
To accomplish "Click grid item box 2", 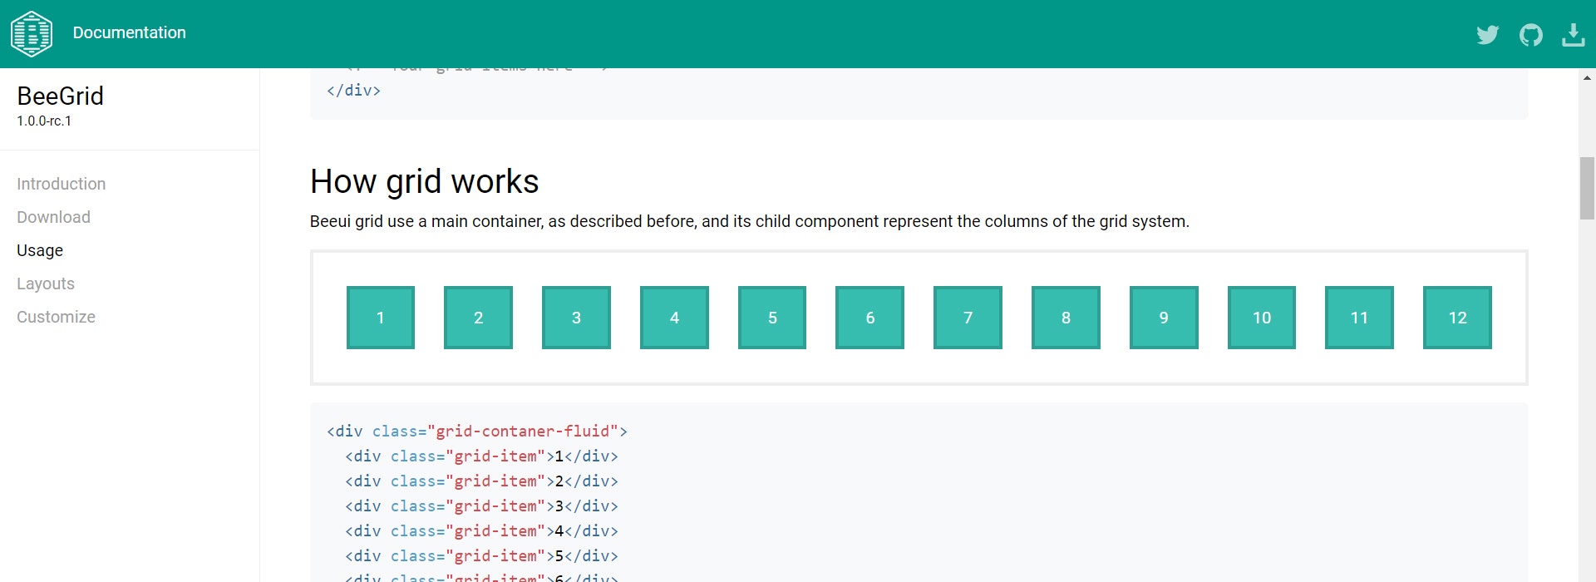I will click(478, 318).
